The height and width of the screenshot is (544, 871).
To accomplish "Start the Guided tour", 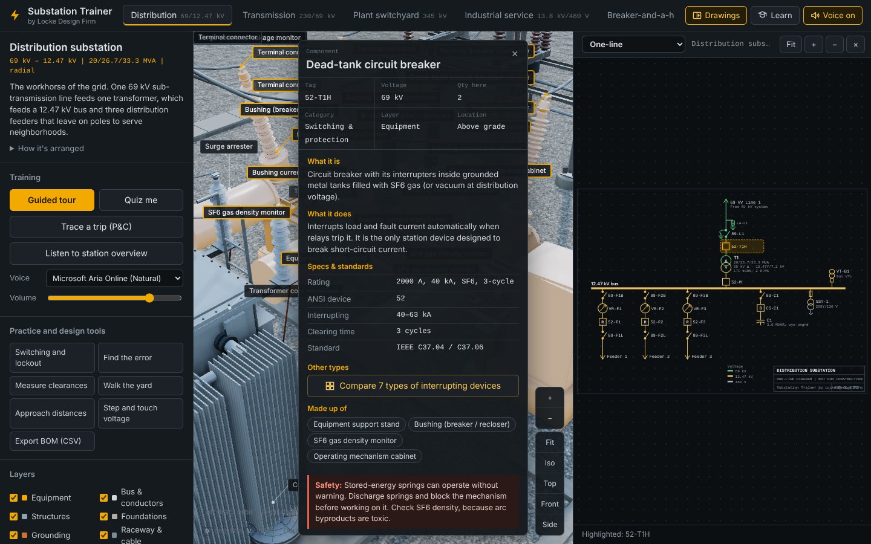I will tap(52, 200).
